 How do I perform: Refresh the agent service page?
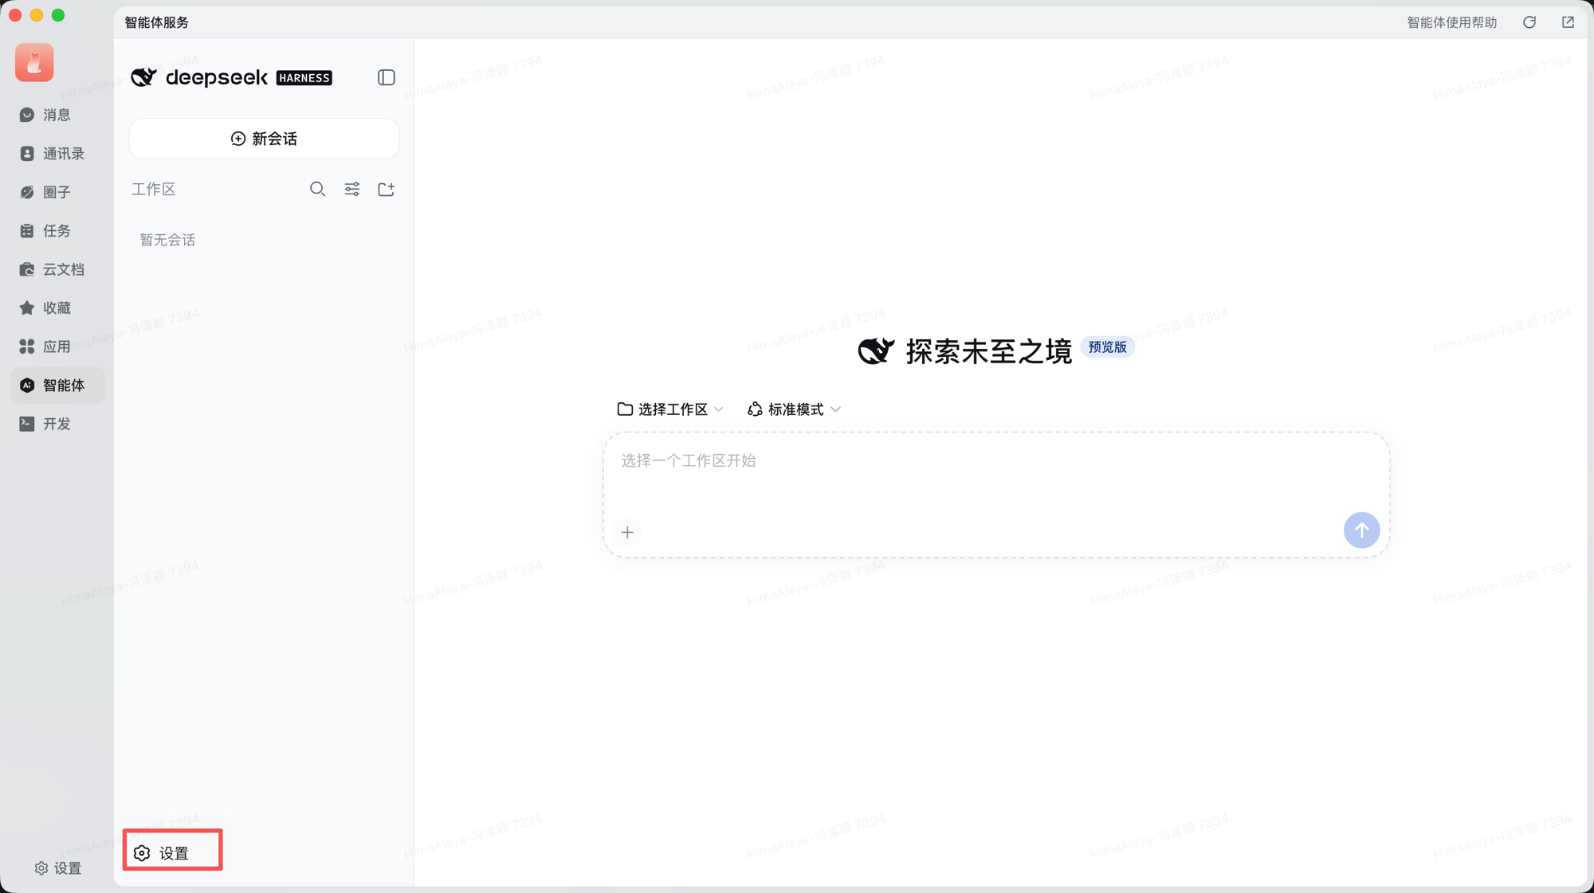tap(1529, 22)
